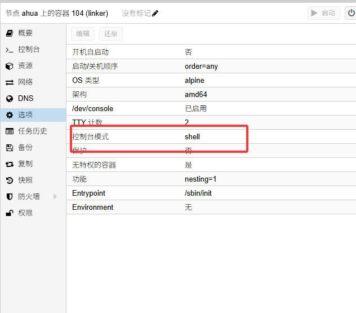The height and width of the screenshot is (313, 356).
Task: Click the 任务历史 task history list icon
Action: 9,131
